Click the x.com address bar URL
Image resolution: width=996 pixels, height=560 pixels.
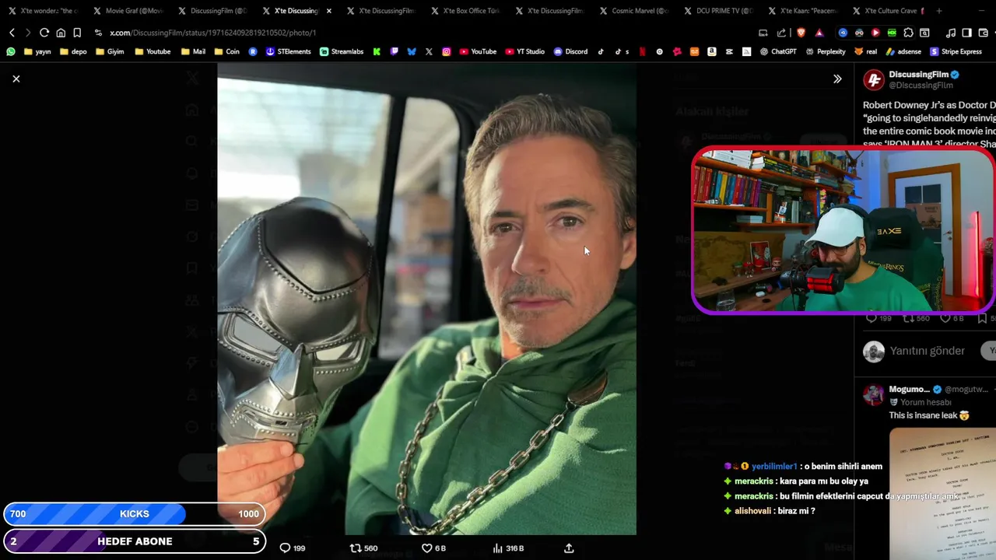[212, 33]
